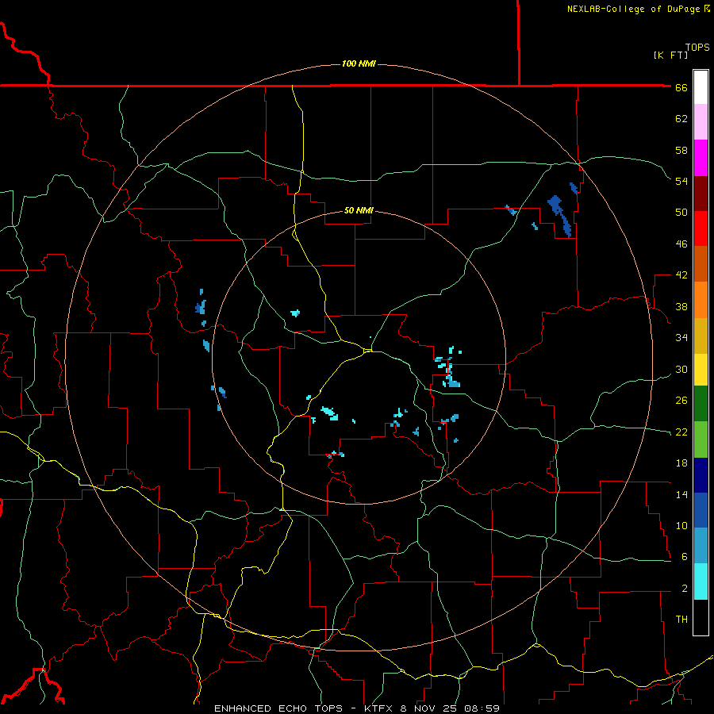The image size is (714, 714).
Task: Click the TOPS legend title
Action: (x=697, y=47)
